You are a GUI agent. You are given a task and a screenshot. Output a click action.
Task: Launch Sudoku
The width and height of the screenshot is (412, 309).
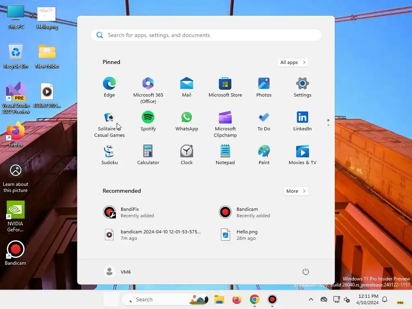109,155
